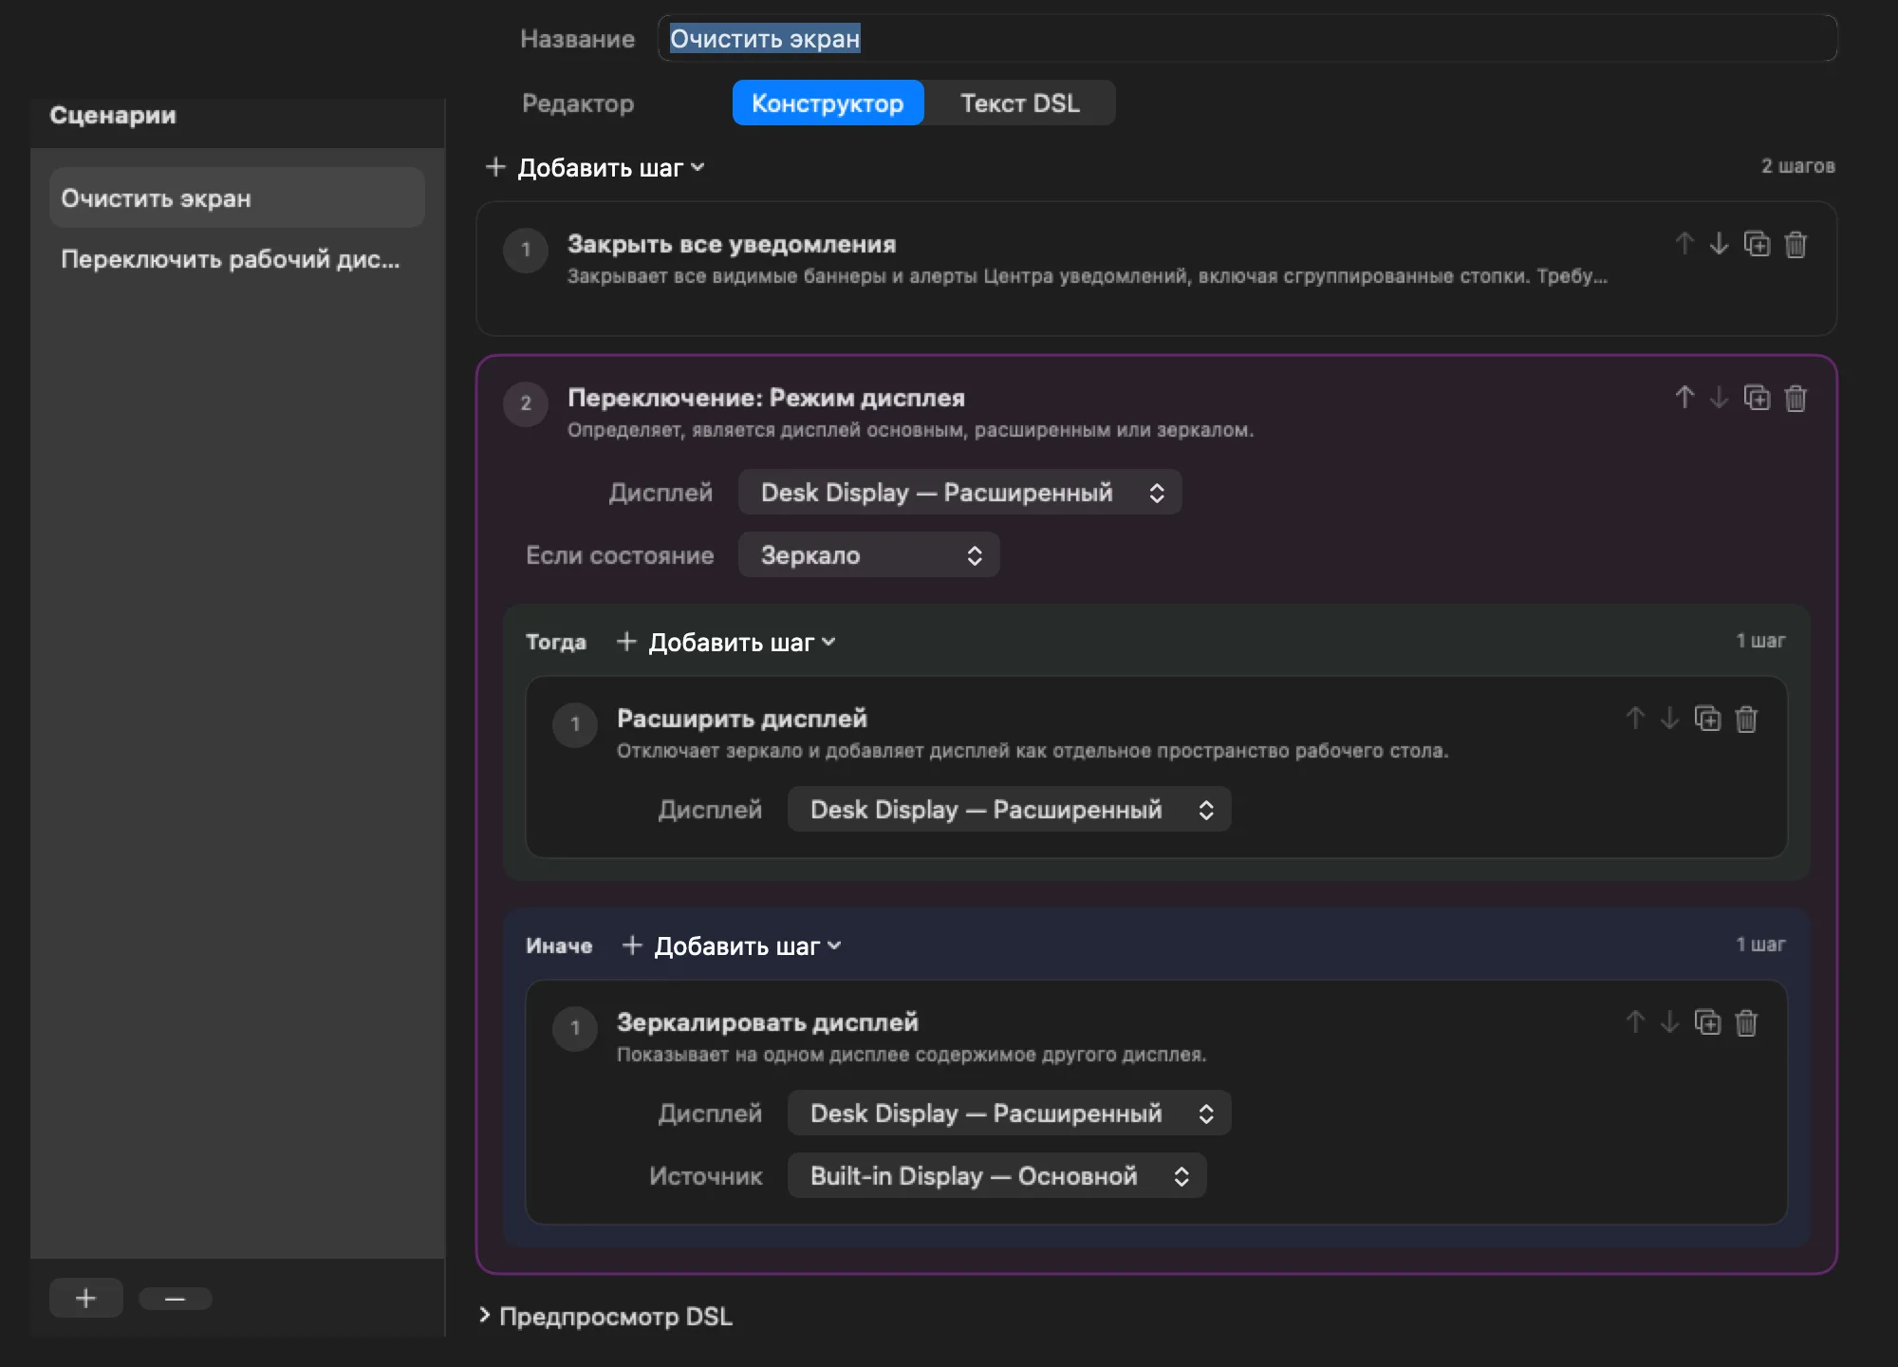The width and height of the screenshot is (1898, 1367).
Task: Open top-level 'Добавить шаг' menu
Action: click(x=596, y=168)
